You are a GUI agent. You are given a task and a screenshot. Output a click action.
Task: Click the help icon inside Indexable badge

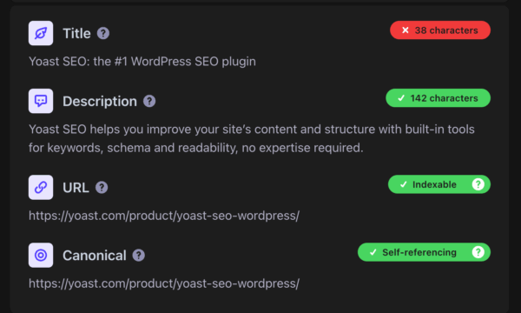tap(478, 184)
